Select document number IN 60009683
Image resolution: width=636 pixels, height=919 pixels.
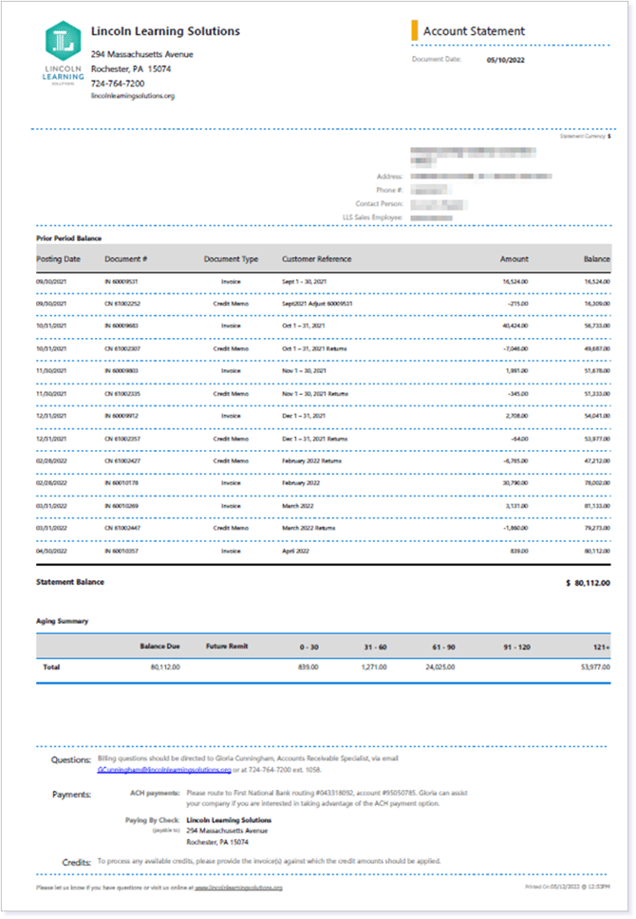pyautogui.click(x=122, y=326)
